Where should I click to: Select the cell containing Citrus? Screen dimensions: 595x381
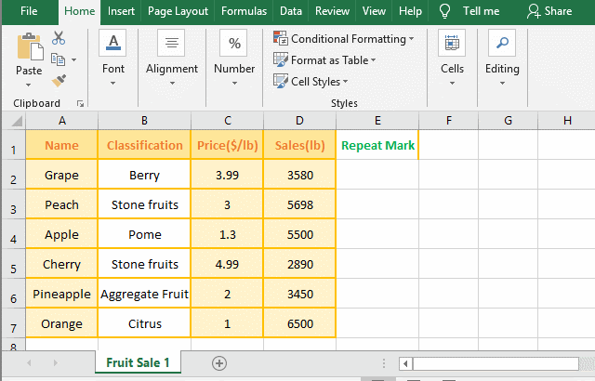tap(145, 323)
